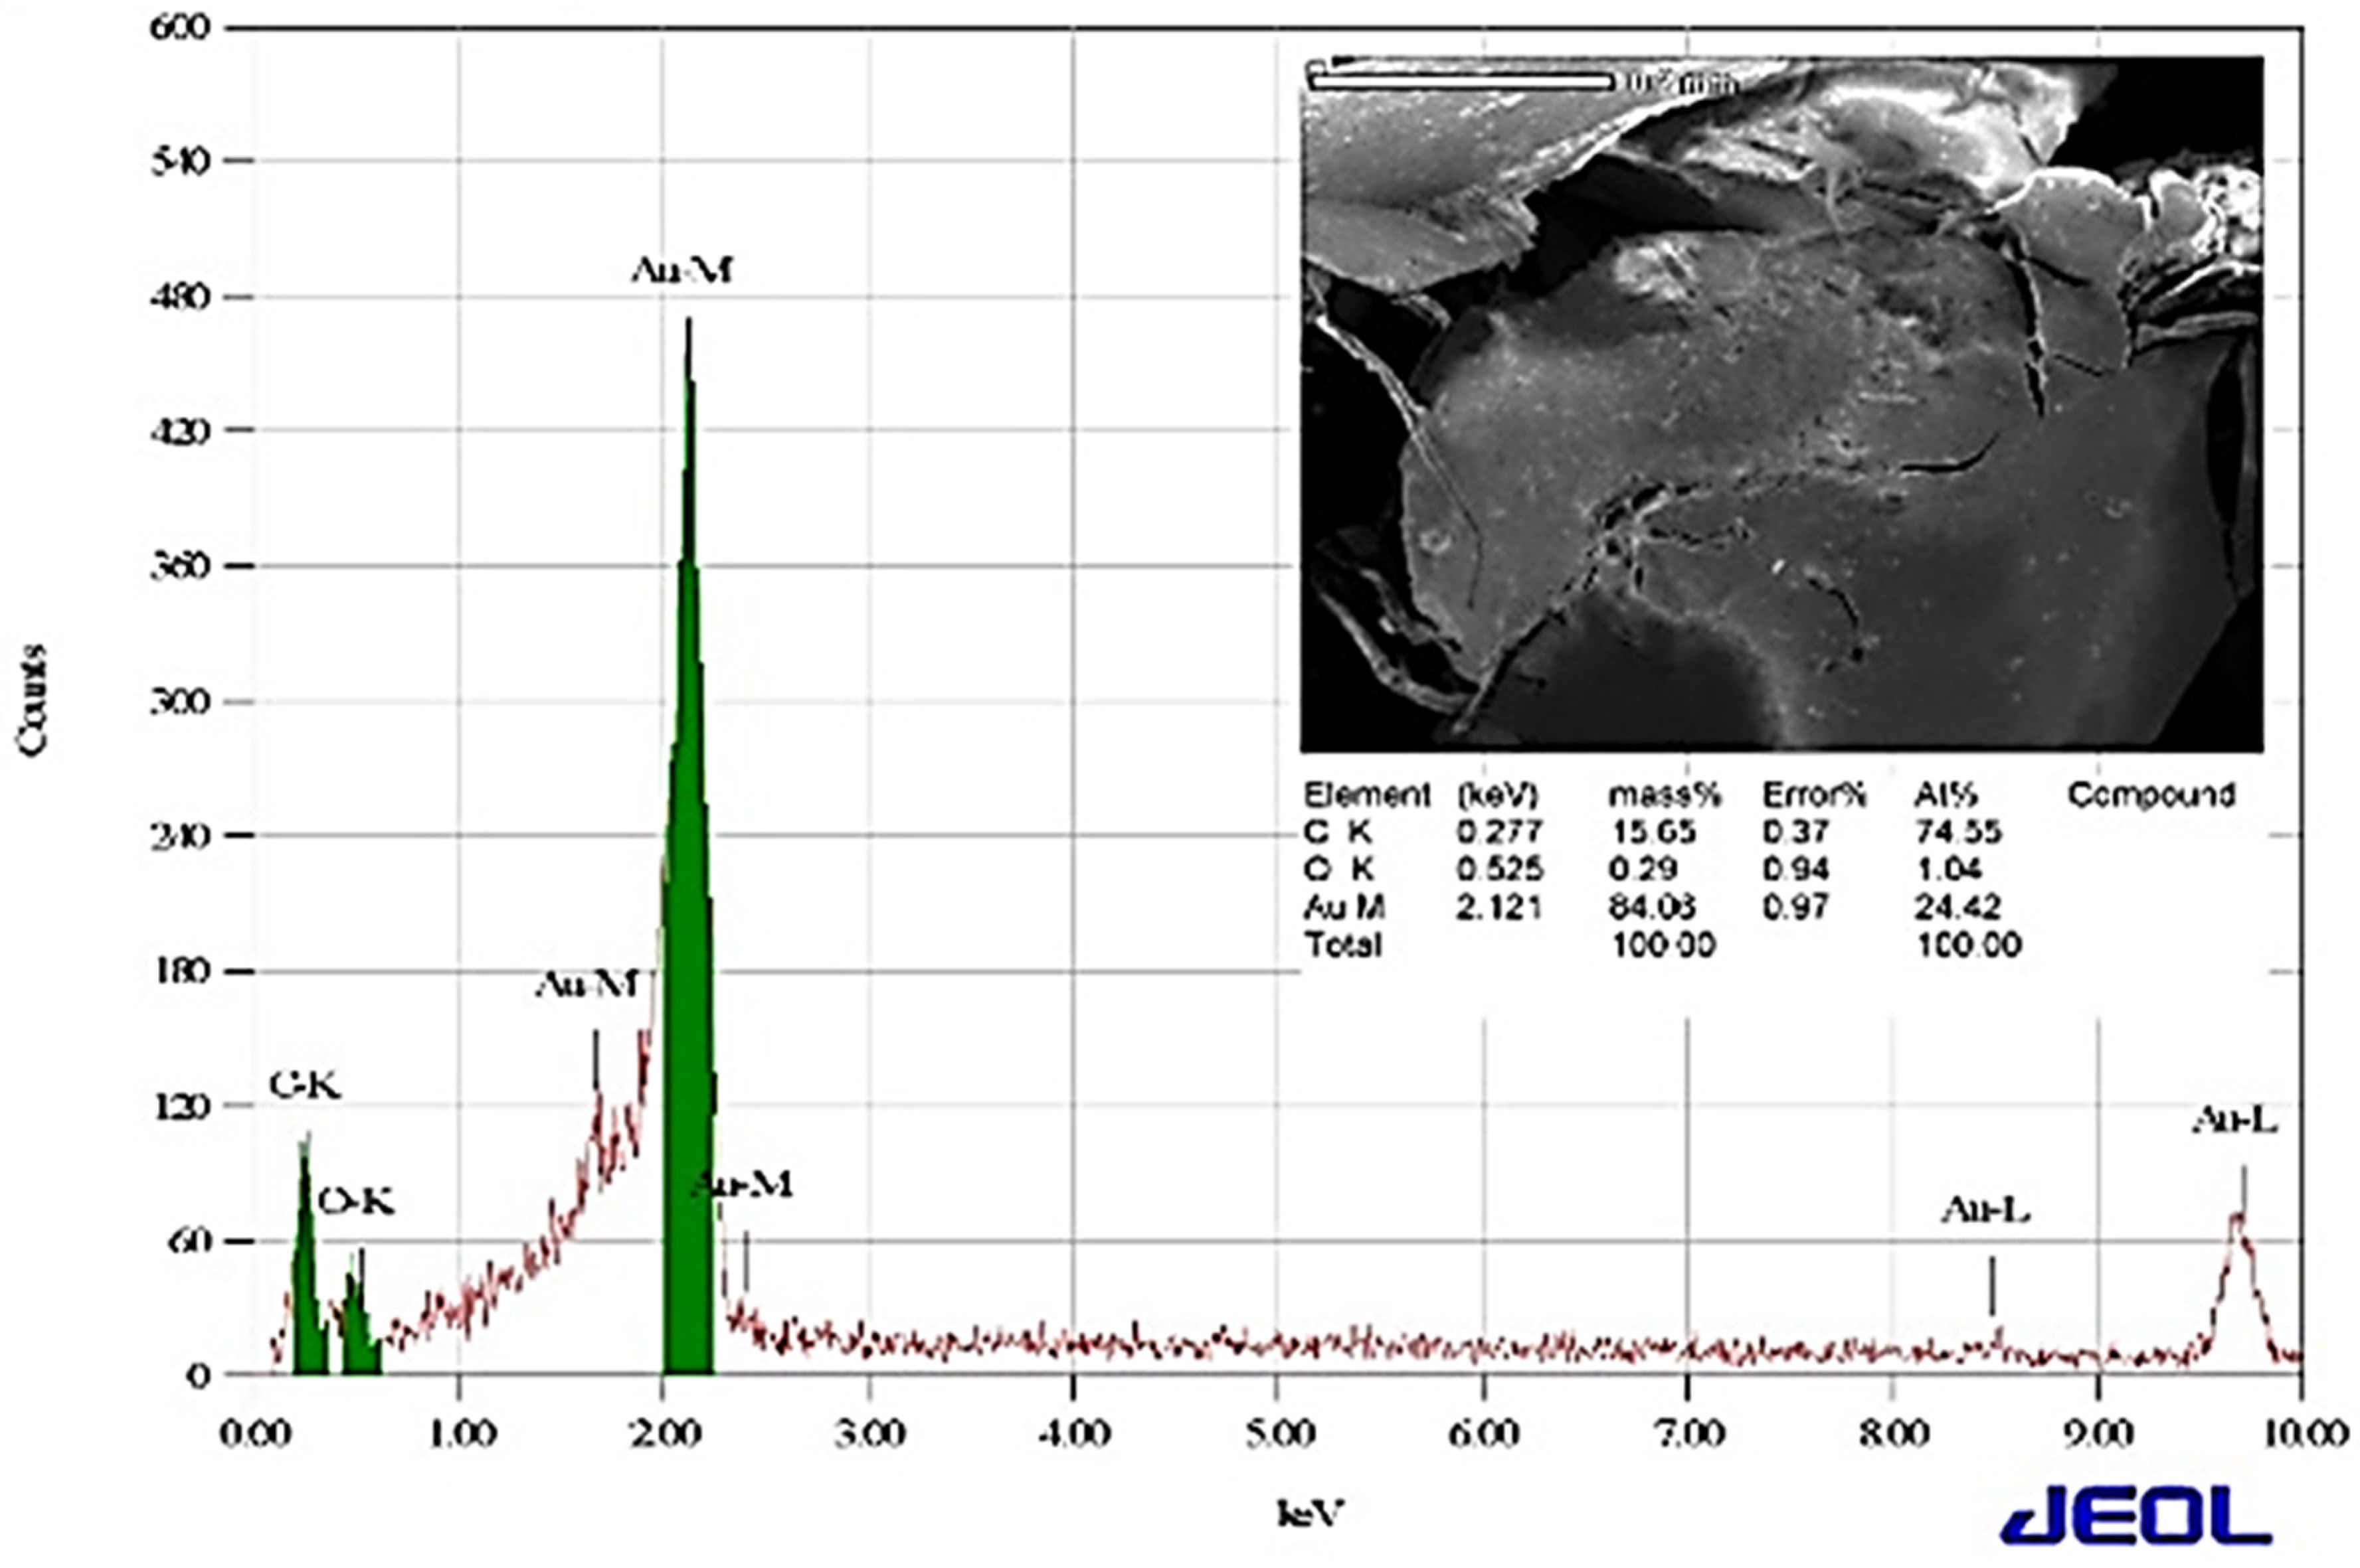The width and height of the screenshot is (2360, 1568).
Task: Click the green O-K peak
Action: (360, 1320)
